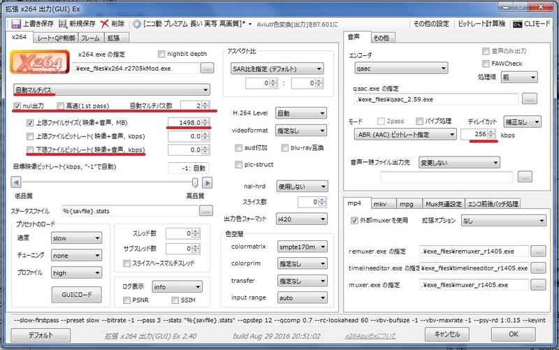The width and height of the screenshot is (559, 350).
Task: Click the キャンセル button
Action: click(x=447, y=334)
